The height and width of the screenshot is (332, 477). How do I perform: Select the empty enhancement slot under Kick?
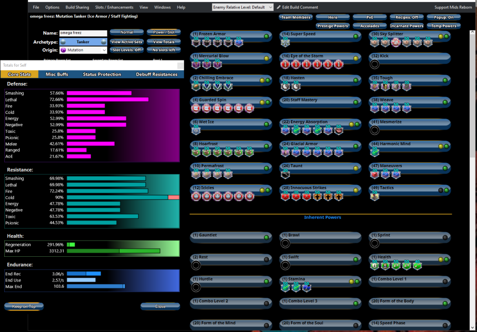coord(375,64)
